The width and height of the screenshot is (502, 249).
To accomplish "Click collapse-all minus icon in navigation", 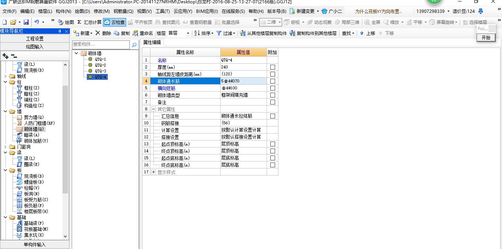I will (14, 56).
